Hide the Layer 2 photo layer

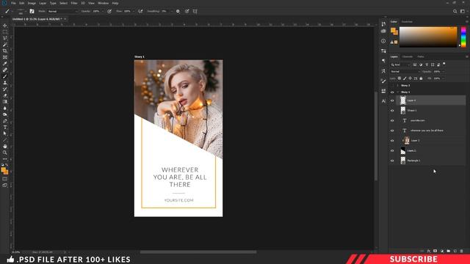click(x=392, y=141)
